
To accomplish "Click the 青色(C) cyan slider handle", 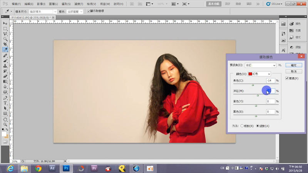I will [x=253, y=85].
